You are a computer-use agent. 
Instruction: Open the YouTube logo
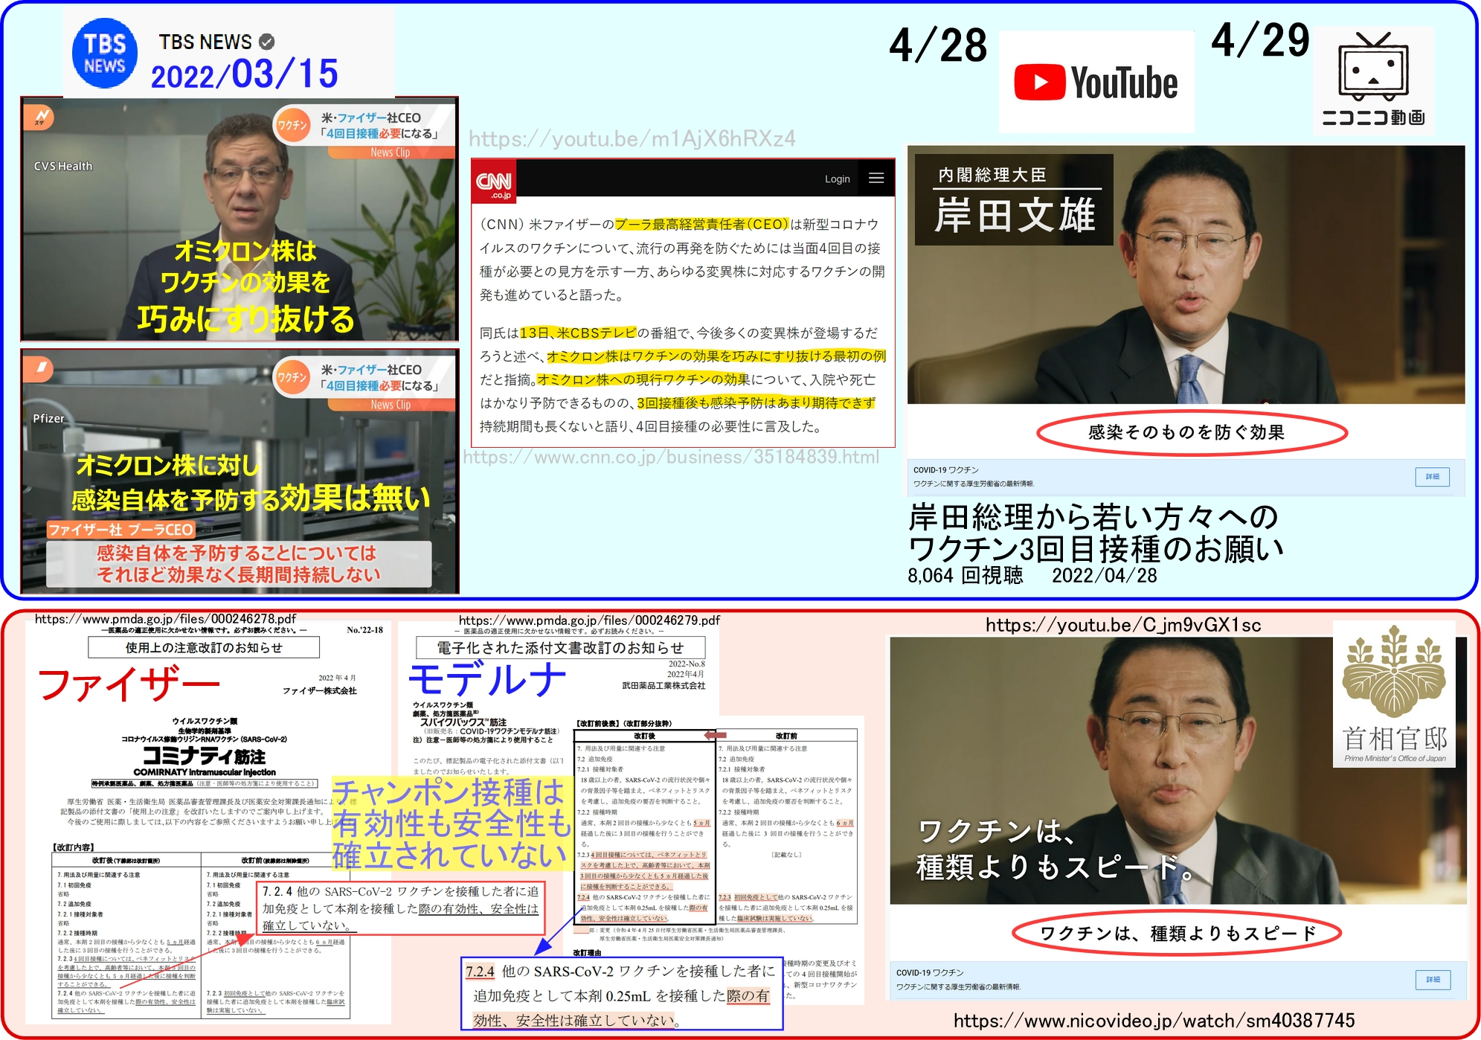(1096, 83)
